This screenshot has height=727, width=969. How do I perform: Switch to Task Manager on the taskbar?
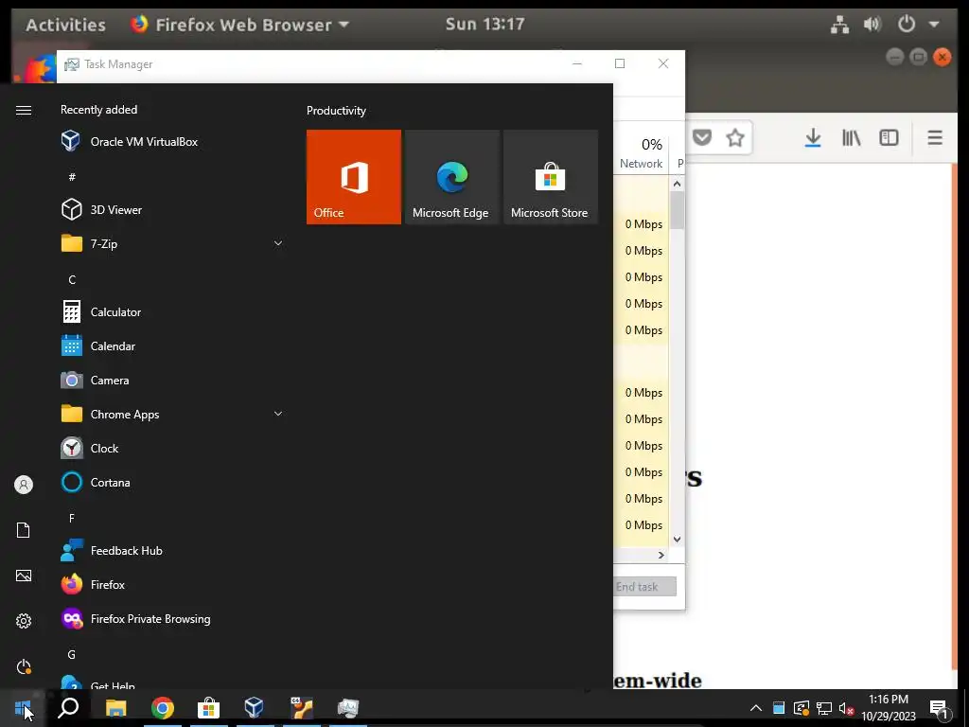(348, 707)
